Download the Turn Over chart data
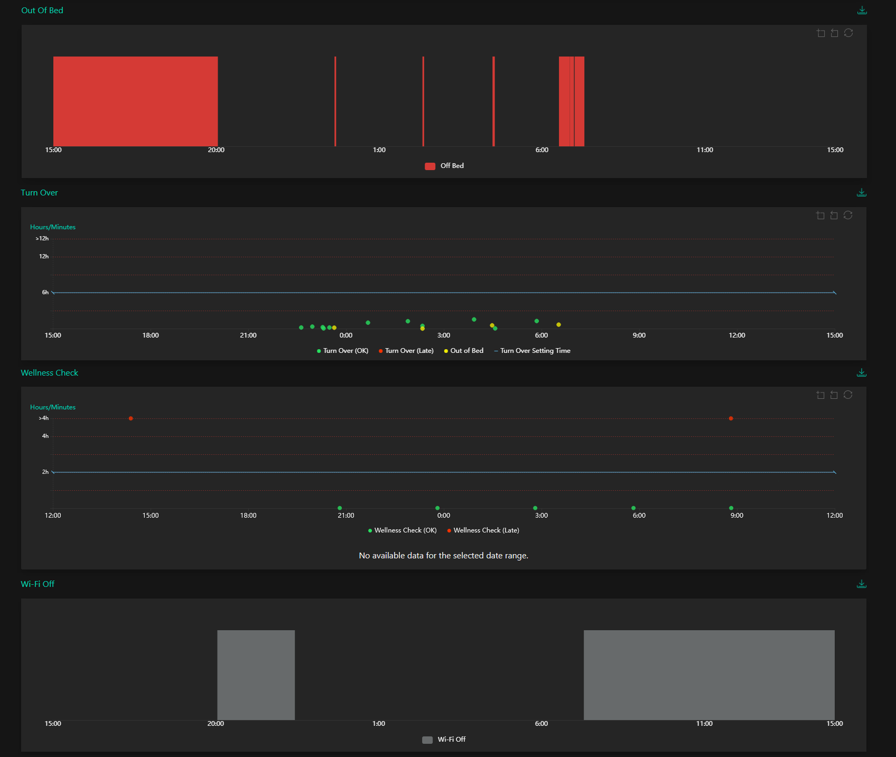The image size is (896, 757). [x=861, y=193]
